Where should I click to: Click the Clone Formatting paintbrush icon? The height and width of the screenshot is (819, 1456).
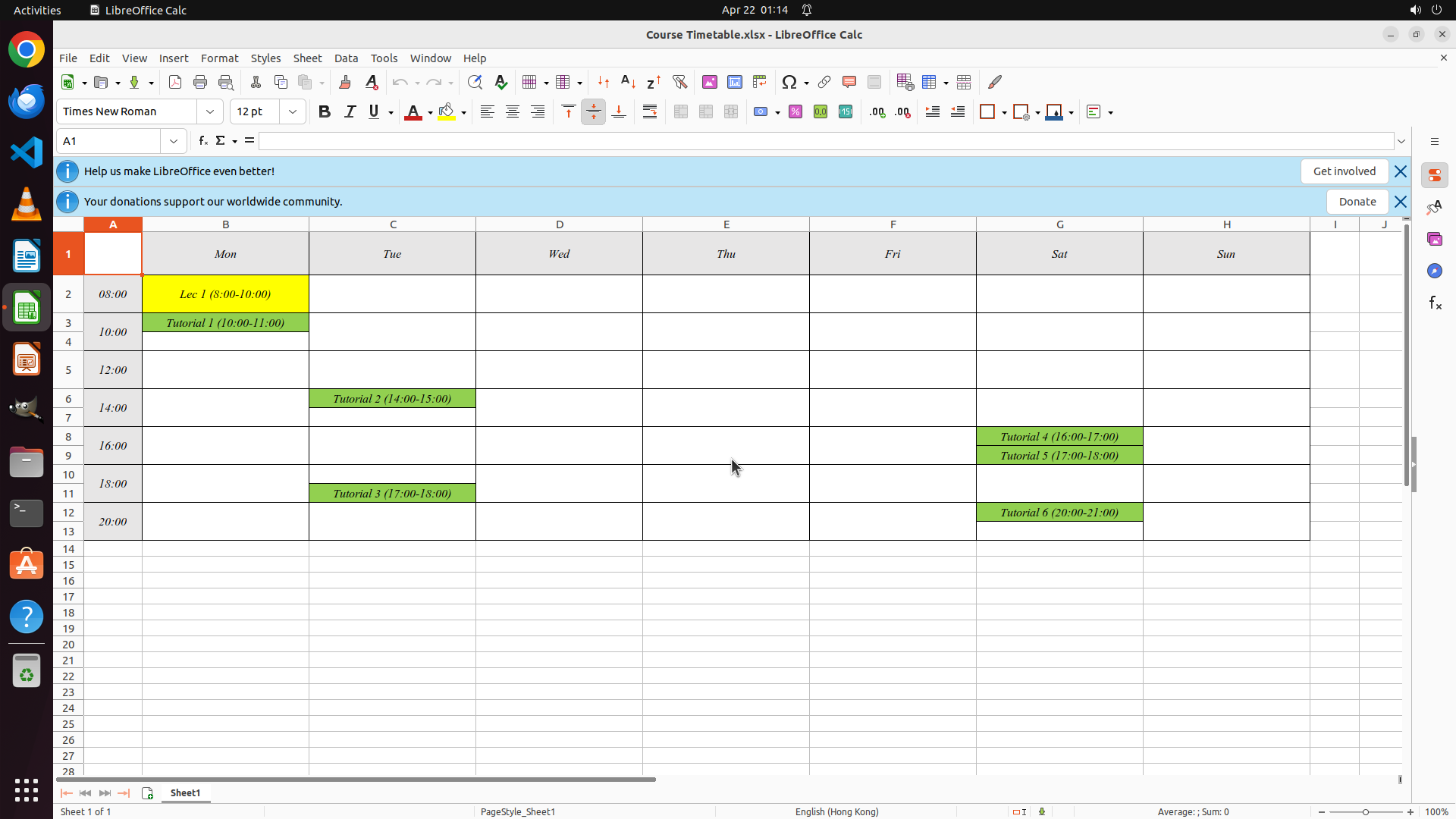tap(345, 82)
